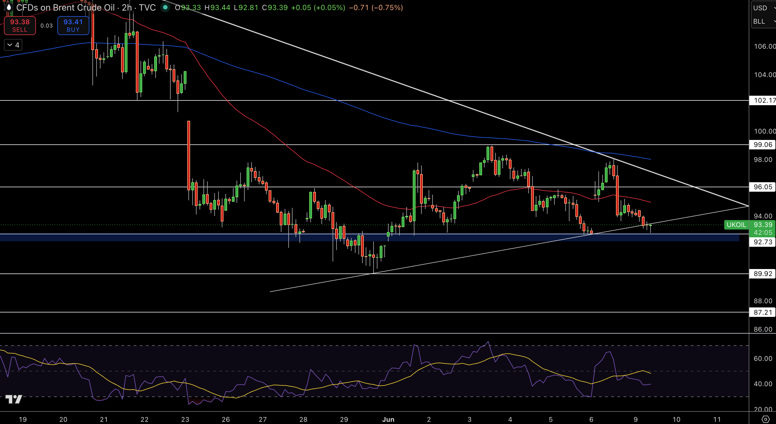Click the 93.39 last price label
The width and height of the screenshot is (776, 424).
tap(762, 225)
